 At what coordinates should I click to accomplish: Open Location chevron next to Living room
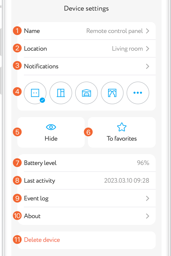147,48
